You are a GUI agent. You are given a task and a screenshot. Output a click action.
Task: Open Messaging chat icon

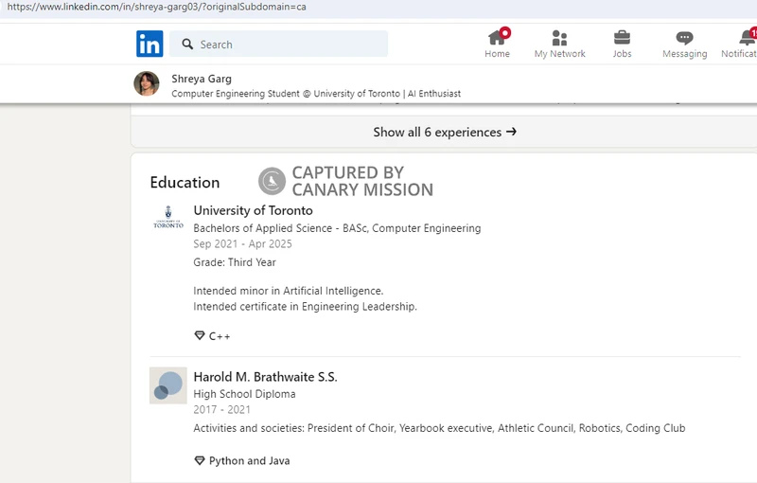point(684,38)
